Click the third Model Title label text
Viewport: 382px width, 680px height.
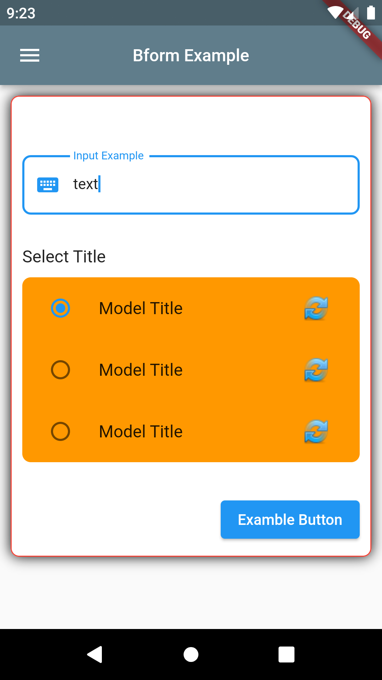click(x=141, y=431)
